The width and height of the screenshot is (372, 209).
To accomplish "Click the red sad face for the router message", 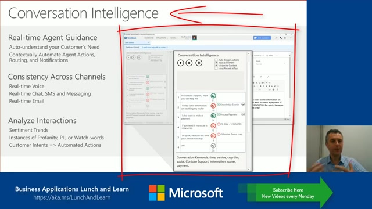I will (213, 106).
